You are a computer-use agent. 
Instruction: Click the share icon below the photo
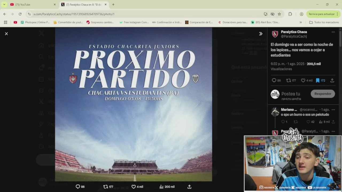[189, 187]
